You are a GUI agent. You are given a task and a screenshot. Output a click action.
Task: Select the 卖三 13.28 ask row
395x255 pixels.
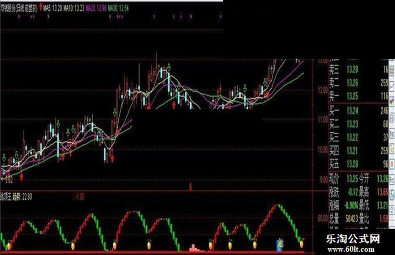pos(358,70)
